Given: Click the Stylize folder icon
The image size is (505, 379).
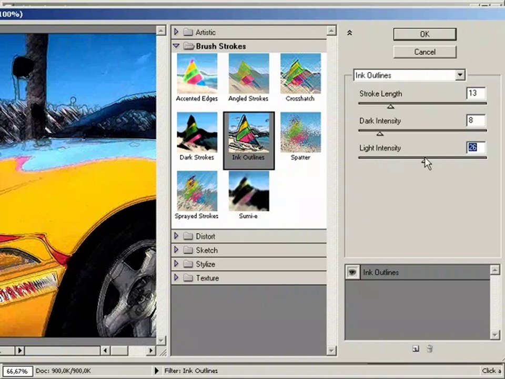Looking at the screenshot, I should (x=188, y=264).
